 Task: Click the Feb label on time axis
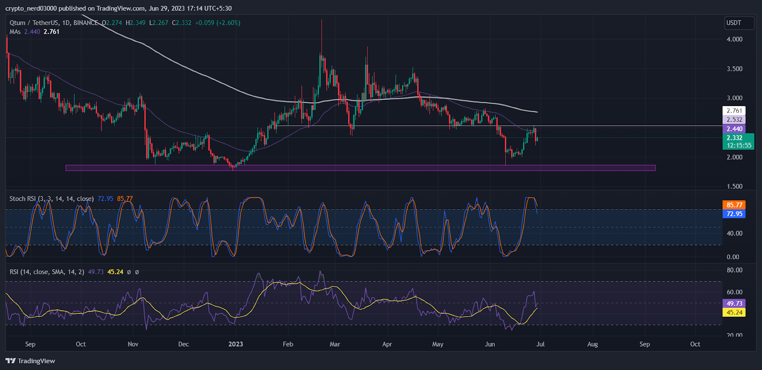point(288,344)
